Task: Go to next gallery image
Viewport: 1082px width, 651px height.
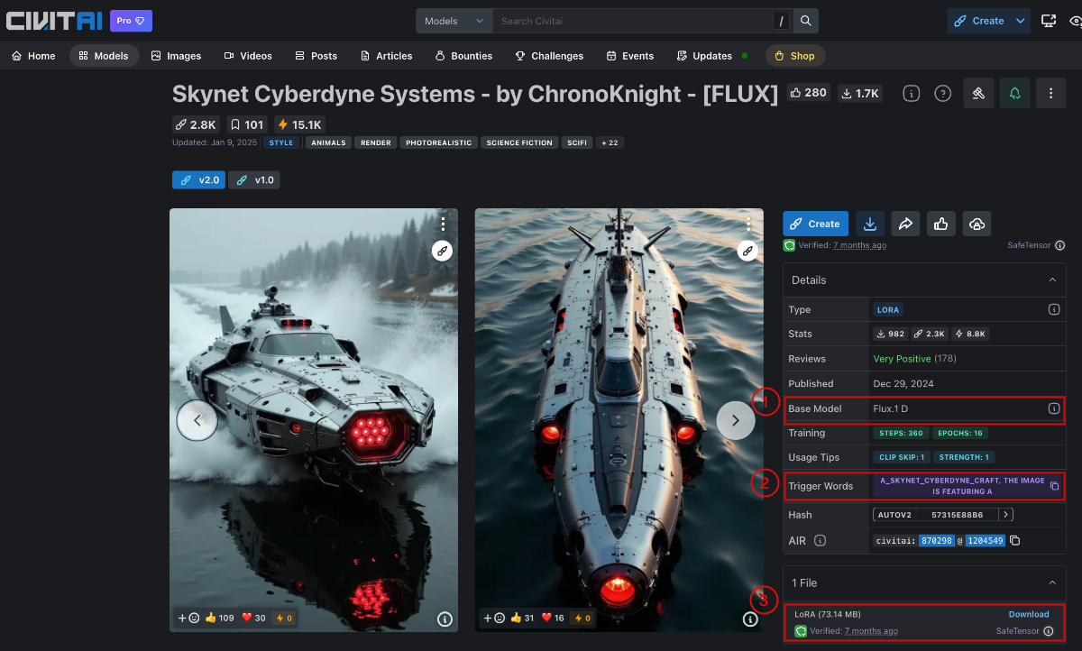Action: (736, 420)
